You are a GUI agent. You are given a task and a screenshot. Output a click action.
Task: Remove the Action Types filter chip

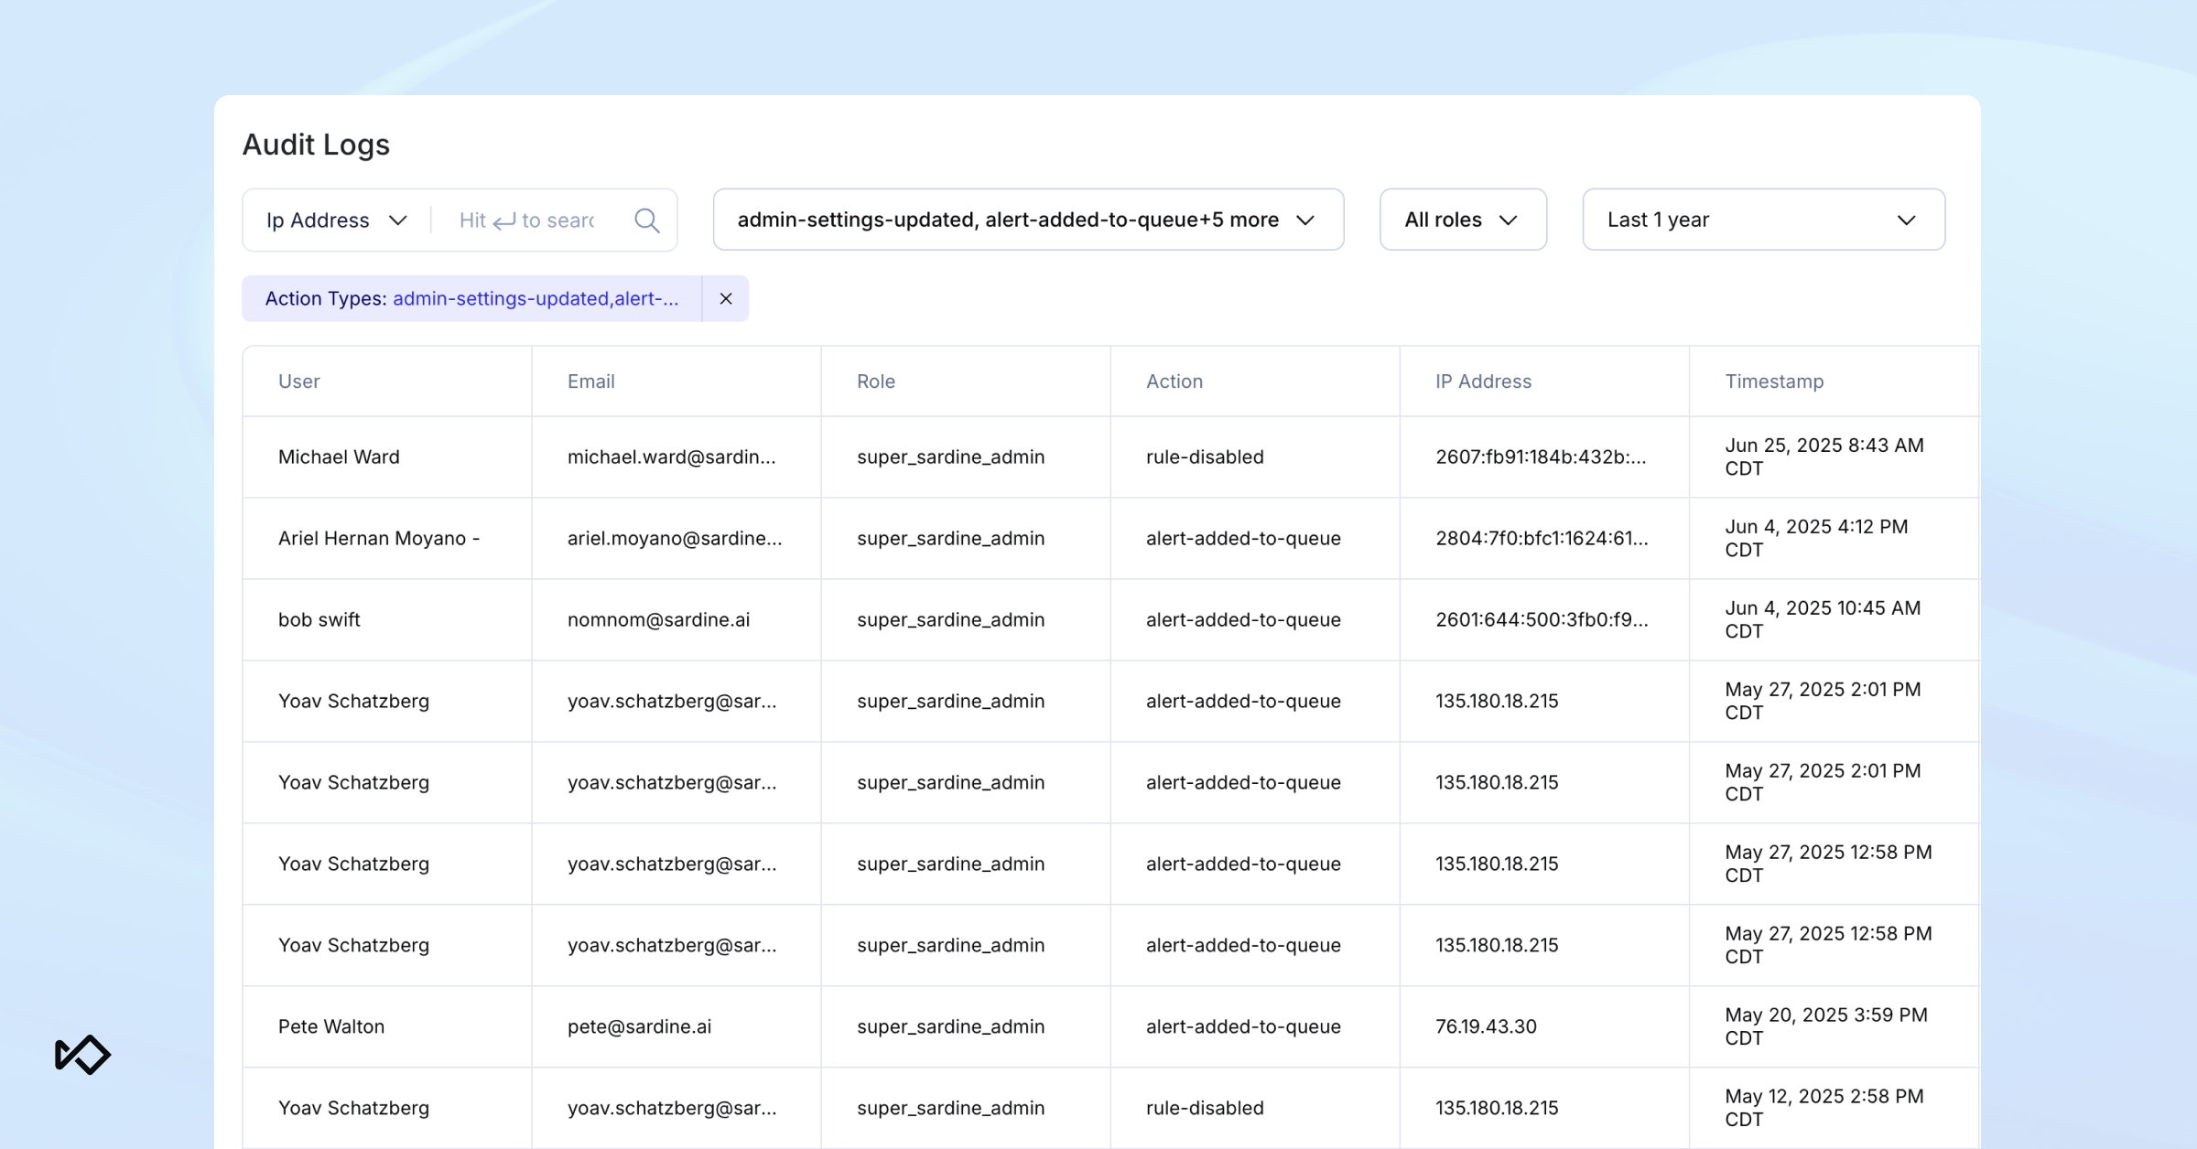pyautogui.click(x=726, y=299)
